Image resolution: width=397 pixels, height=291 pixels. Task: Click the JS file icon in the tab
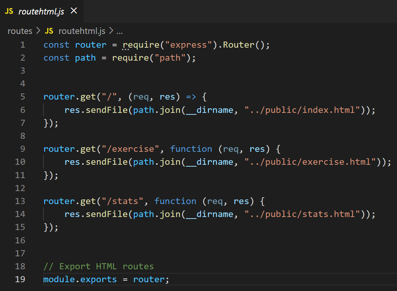9,11
